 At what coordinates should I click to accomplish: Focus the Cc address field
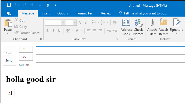pos(110,57)
